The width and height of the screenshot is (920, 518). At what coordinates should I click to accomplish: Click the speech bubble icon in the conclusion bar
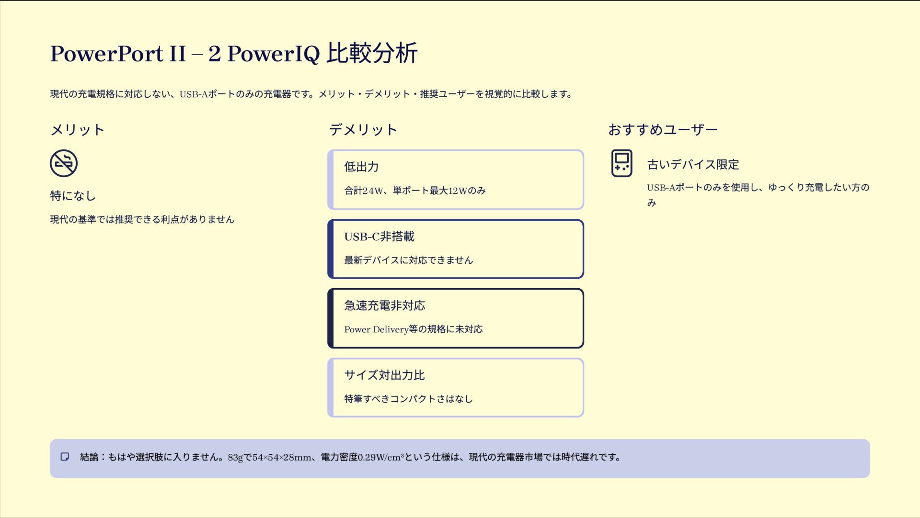point(65,456)
